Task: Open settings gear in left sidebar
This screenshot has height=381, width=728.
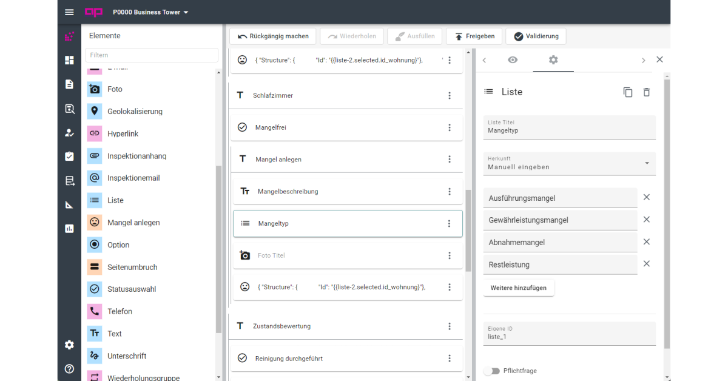Action: (69, 345)
